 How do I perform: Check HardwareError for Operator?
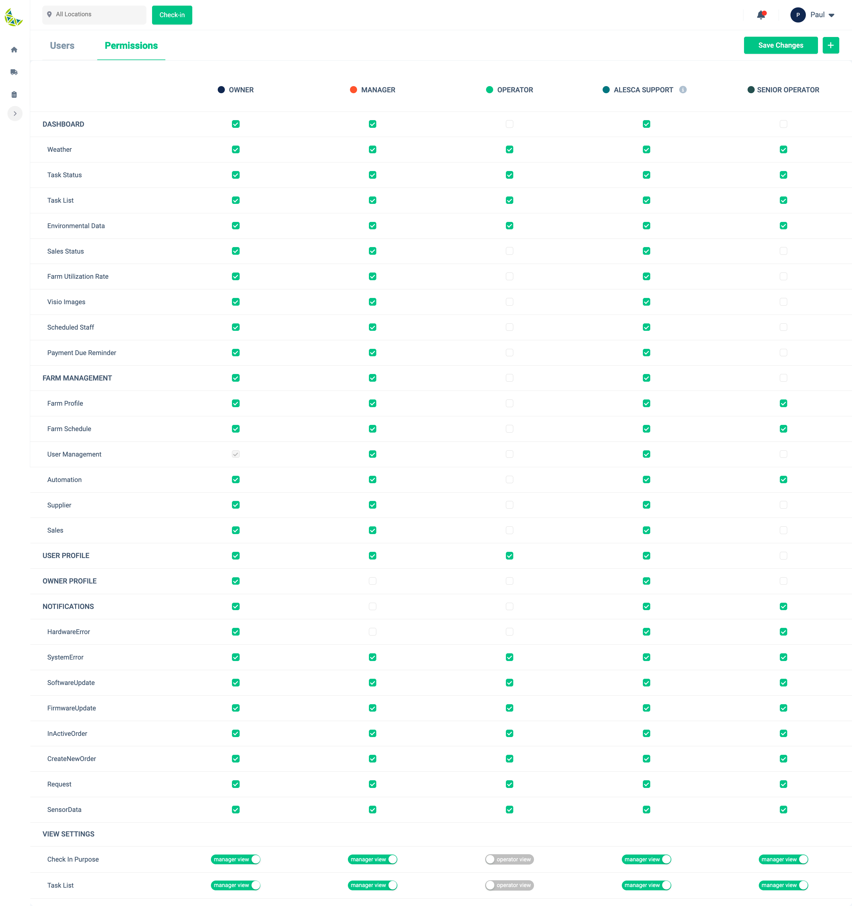point(509,632)
